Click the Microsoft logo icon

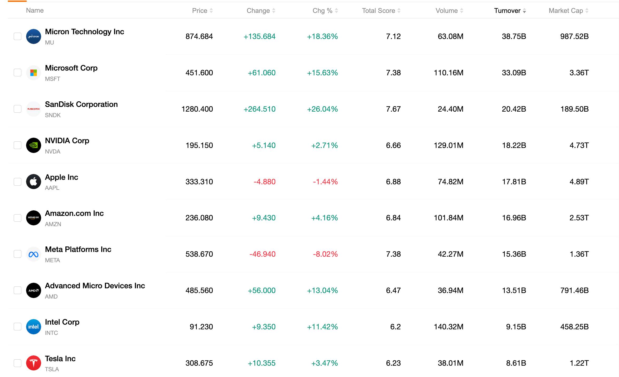(x=33, y=73)
